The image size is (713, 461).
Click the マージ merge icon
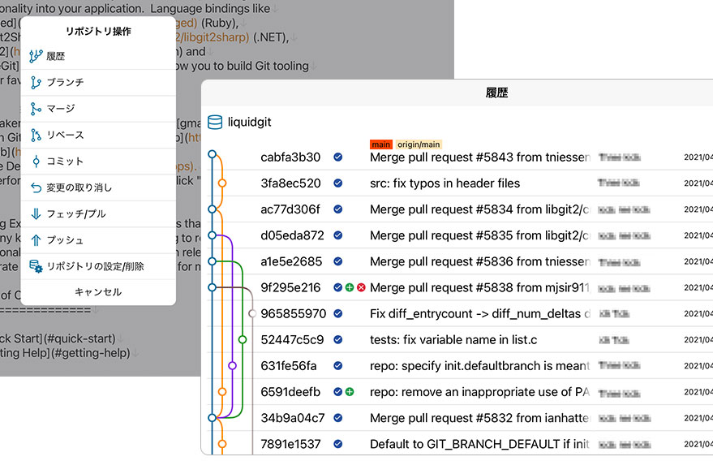pyautogui.click(x=36, y=109)
